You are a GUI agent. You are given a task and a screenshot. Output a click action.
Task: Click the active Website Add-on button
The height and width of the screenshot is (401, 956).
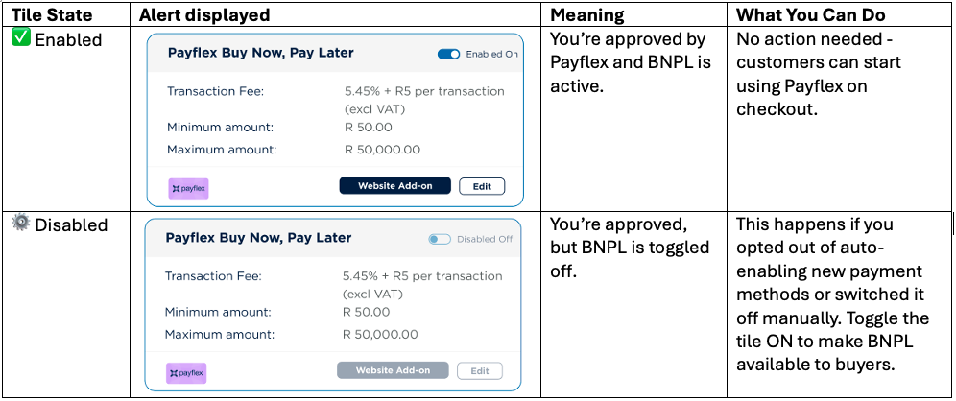coord(394,186)
